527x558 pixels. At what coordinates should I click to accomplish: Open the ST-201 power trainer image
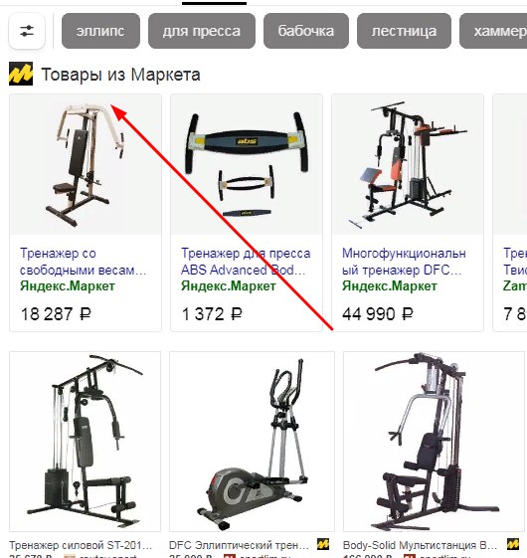pyautogui.click(x=86, y=442)
